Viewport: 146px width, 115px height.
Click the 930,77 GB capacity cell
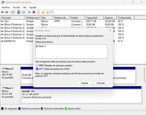pyautogui.click(x=91, y=21)
